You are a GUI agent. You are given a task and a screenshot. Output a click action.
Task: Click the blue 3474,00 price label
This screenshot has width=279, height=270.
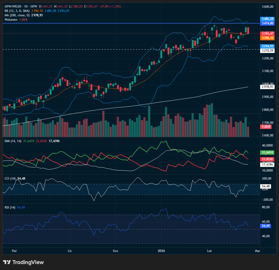[267, 23]
